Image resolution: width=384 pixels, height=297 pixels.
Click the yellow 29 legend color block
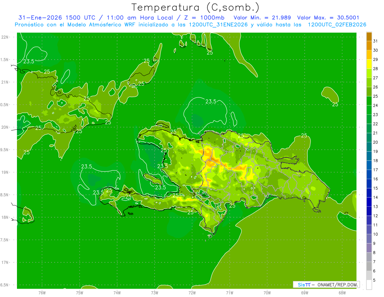(369, 55)
